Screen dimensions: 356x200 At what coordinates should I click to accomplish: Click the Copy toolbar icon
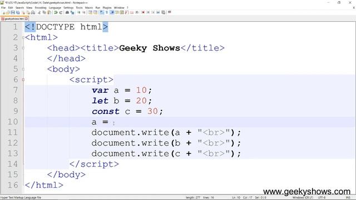click(44, 12)
